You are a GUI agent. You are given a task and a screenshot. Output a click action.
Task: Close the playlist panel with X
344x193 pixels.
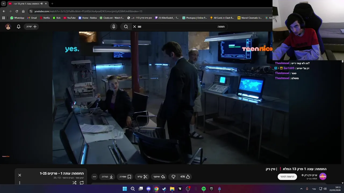(20, 175)
